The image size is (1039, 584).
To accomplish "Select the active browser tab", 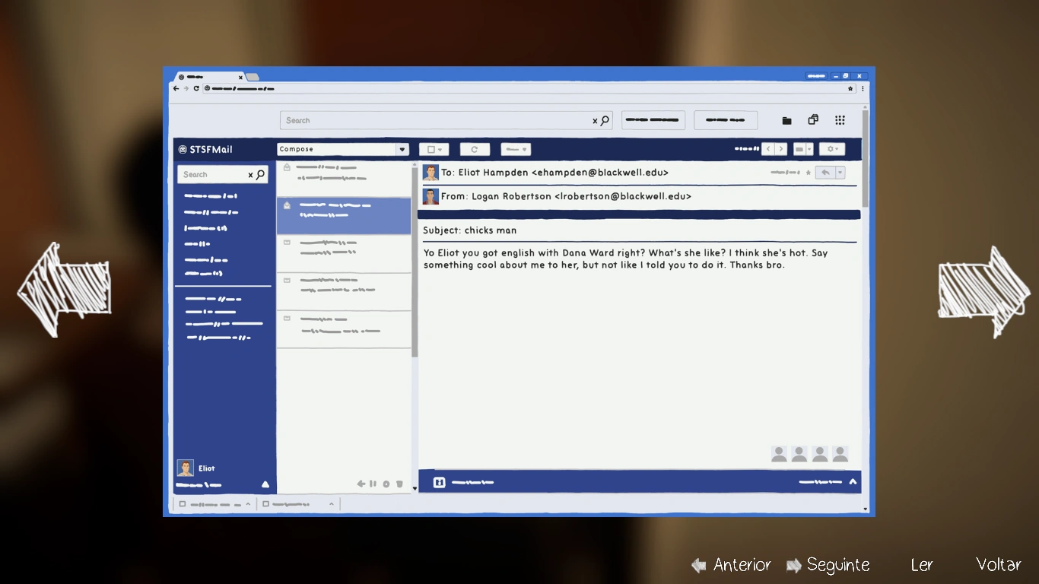I will (x=210, y=77).
